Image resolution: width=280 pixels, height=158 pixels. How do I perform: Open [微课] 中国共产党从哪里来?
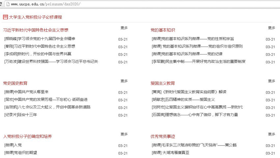pyautogui.click(x=26, y=92)
